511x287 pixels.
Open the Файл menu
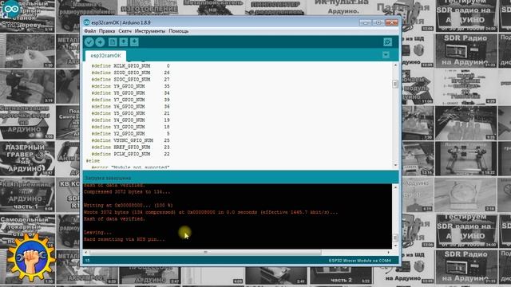click(x=90, y=31)
